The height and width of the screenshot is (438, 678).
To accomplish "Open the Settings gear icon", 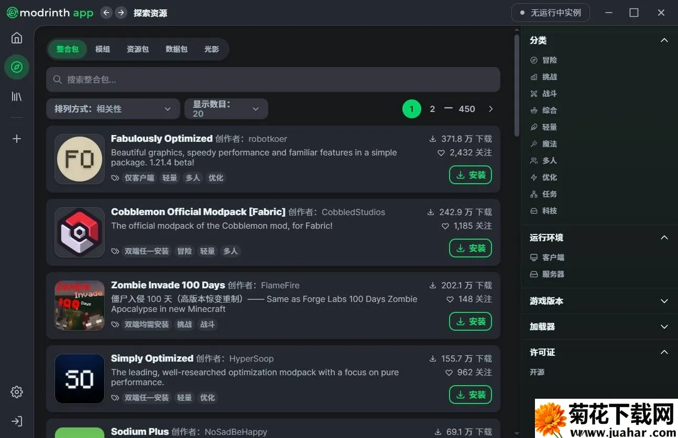I will tap(17, 392).
